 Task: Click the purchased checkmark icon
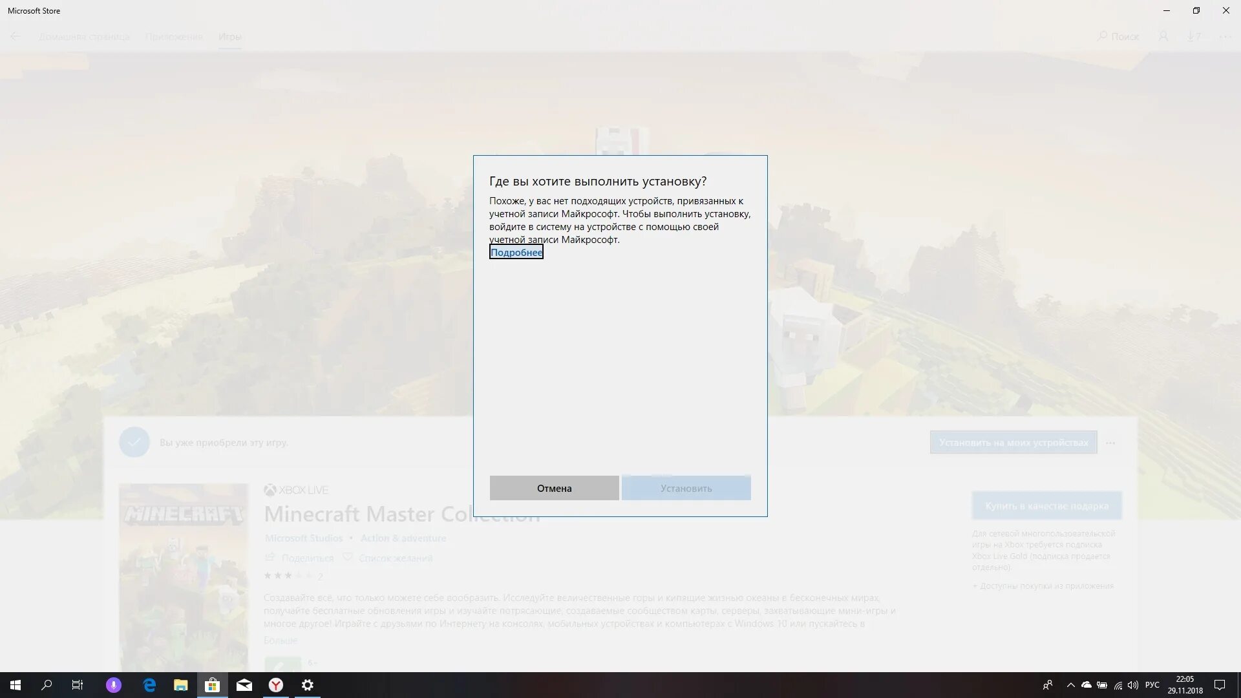coord(134,443)
